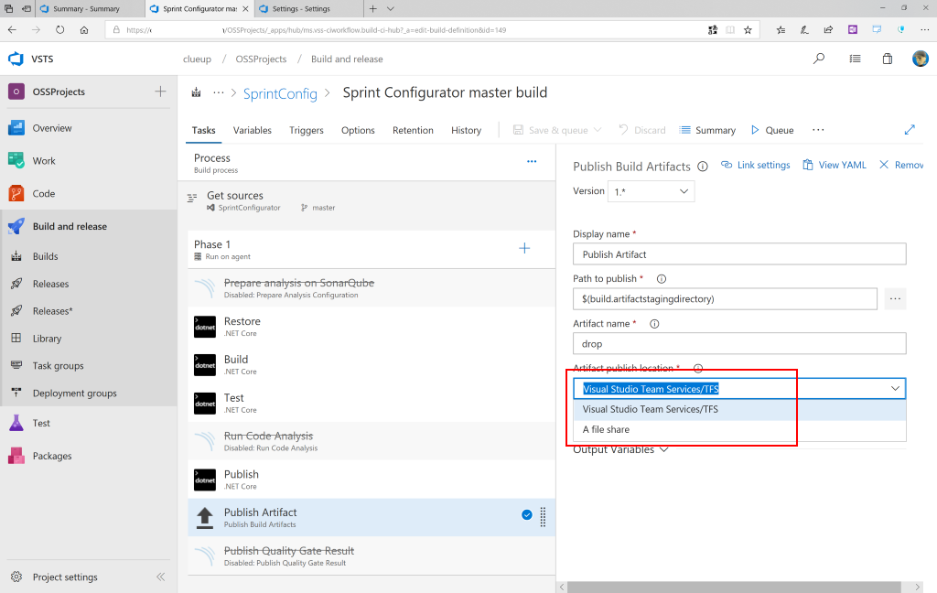This screenshot has width=937, height=593.
Task: Add new item with plus next to OSSProjects
Action: pyautogui.click(x=160, y=92)
